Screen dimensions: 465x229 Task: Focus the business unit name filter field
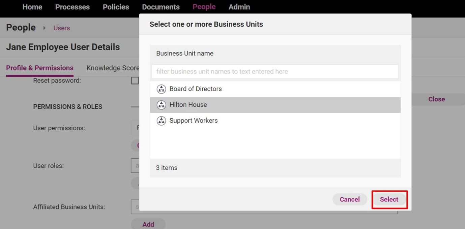click(x=275, y=71)
